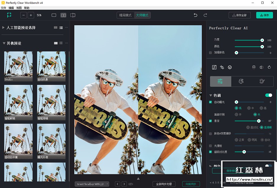This screenshot has height=188, width=277.
Task: Select the crop tool icon
Action: [x=222, y=67]
